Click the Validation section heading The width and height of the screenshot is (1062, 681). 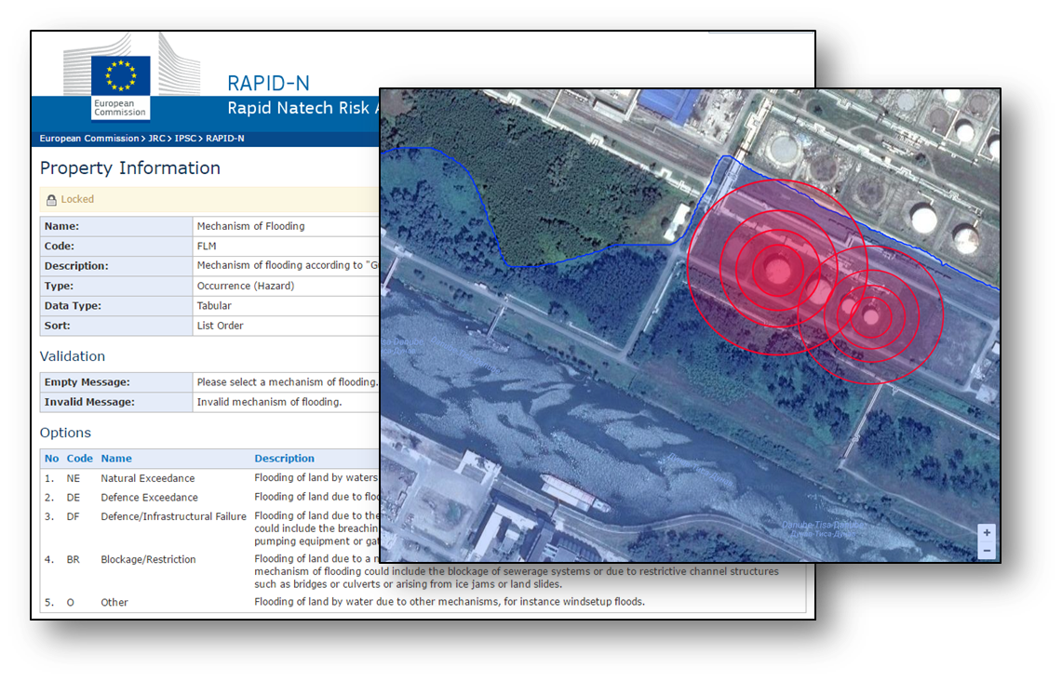[73, 356]
